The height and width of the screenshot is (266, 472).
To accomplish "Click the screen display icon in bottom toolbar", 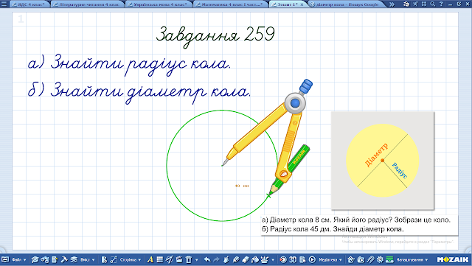I will click(5, 259).
